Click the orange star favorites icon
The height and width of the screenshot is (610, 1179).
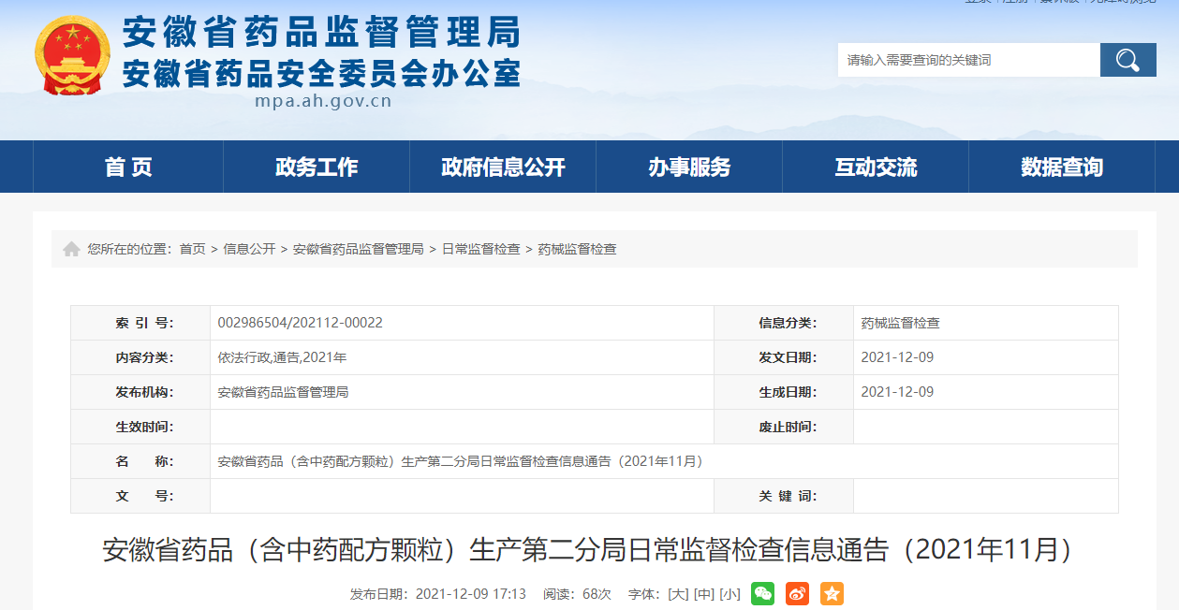(x=832, y=593)
